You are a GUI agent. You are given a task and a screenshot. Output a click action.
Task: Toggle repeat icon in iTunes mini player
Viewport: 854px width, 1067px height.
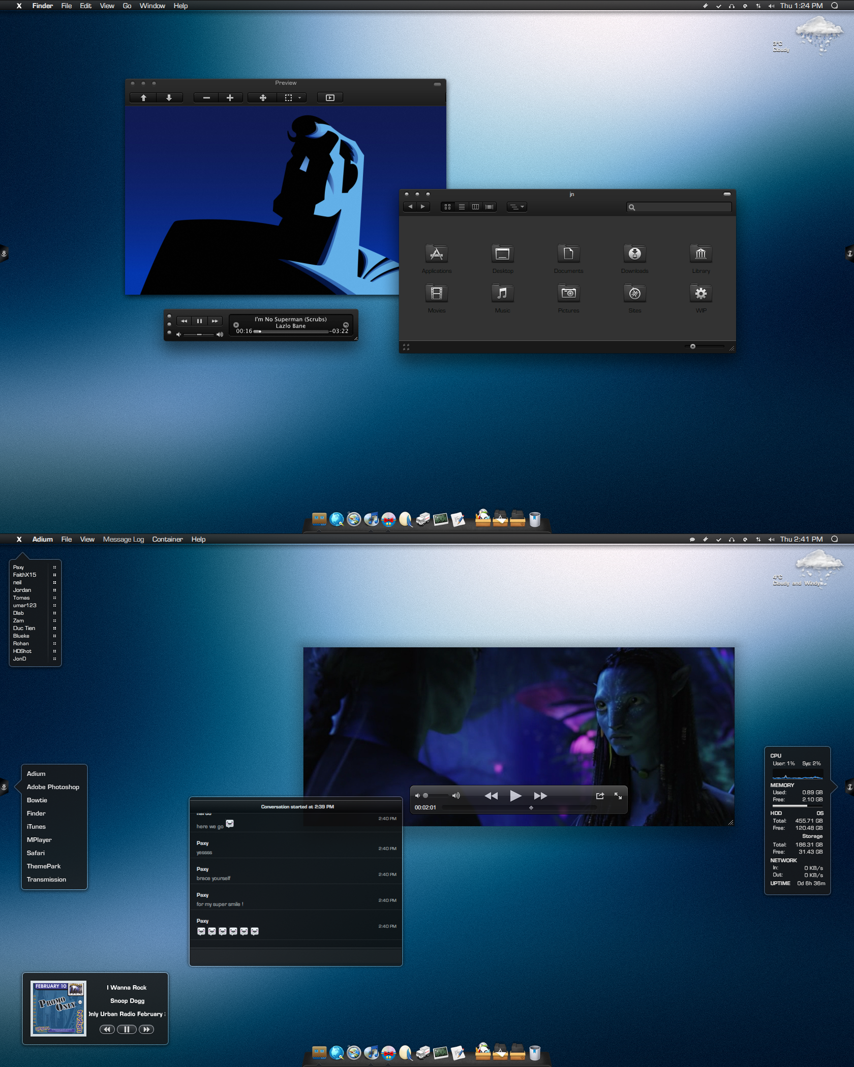346,325
